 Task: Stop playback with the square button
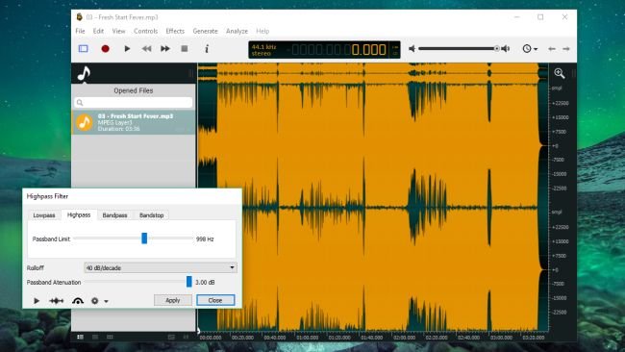185,49
